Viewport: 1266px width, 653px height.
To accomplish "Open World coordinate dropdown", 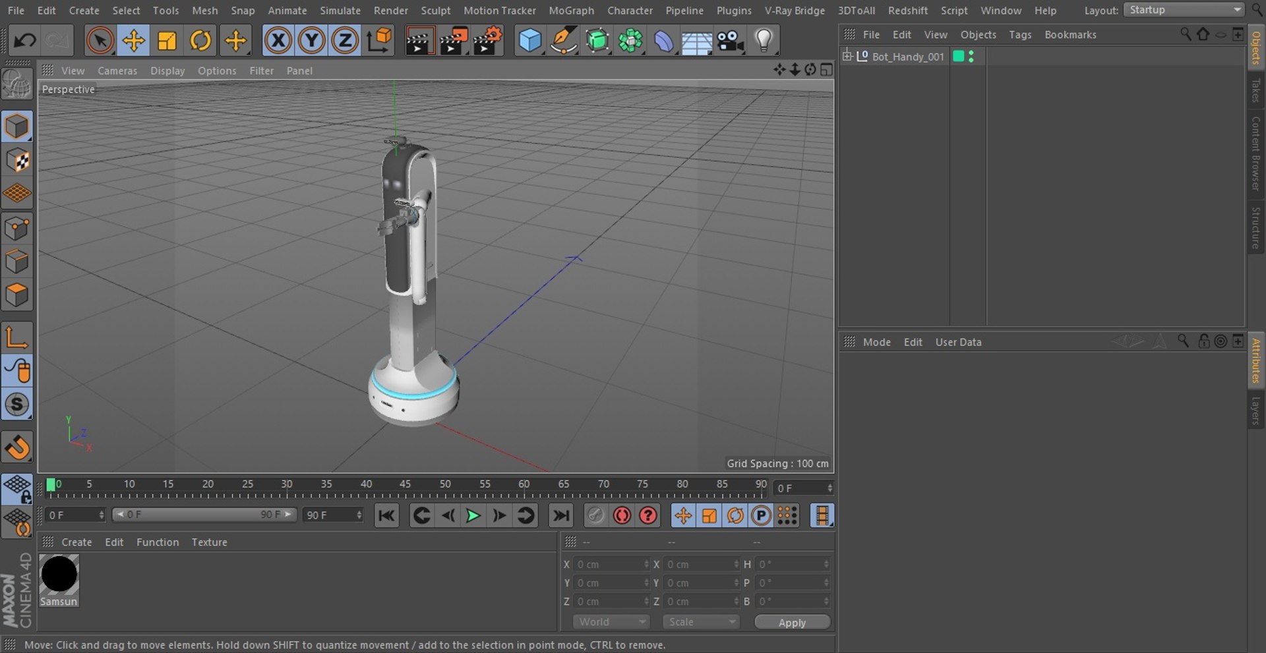I will (x=611, y=622).
